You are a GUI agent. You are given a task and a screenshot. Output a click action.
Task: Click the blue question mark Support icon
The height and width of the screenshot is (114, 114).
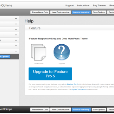tap(62, 52)
